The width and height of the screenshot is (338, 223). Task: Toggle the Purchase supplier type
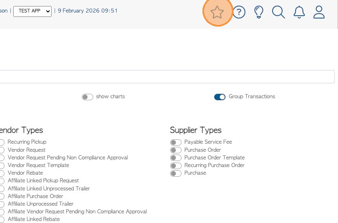tap(175, 173)
